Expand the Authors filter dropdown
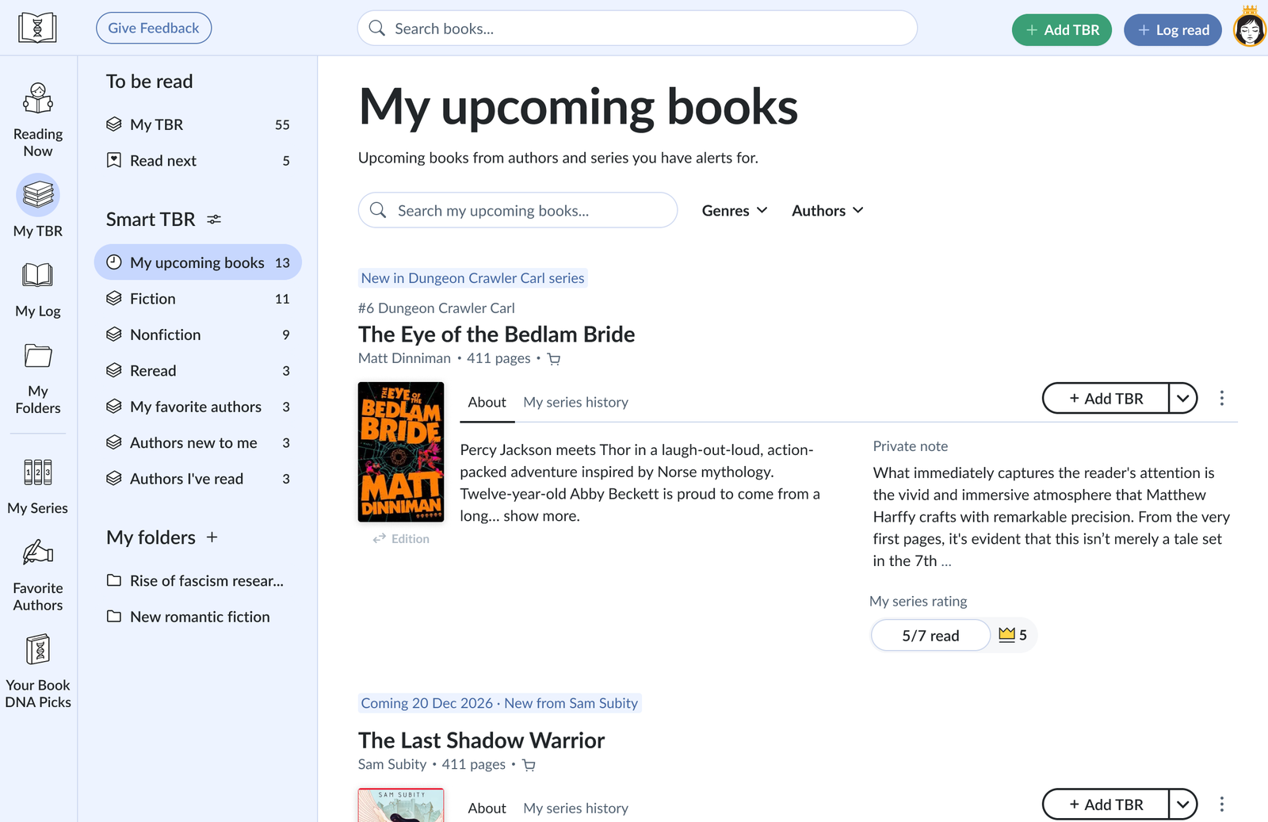This screenshot has width=1268, height=822. 827,210
